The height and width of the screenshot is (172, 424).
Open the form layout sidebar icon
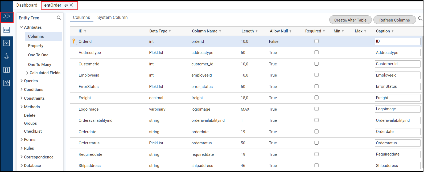click(x=7, y=30)
